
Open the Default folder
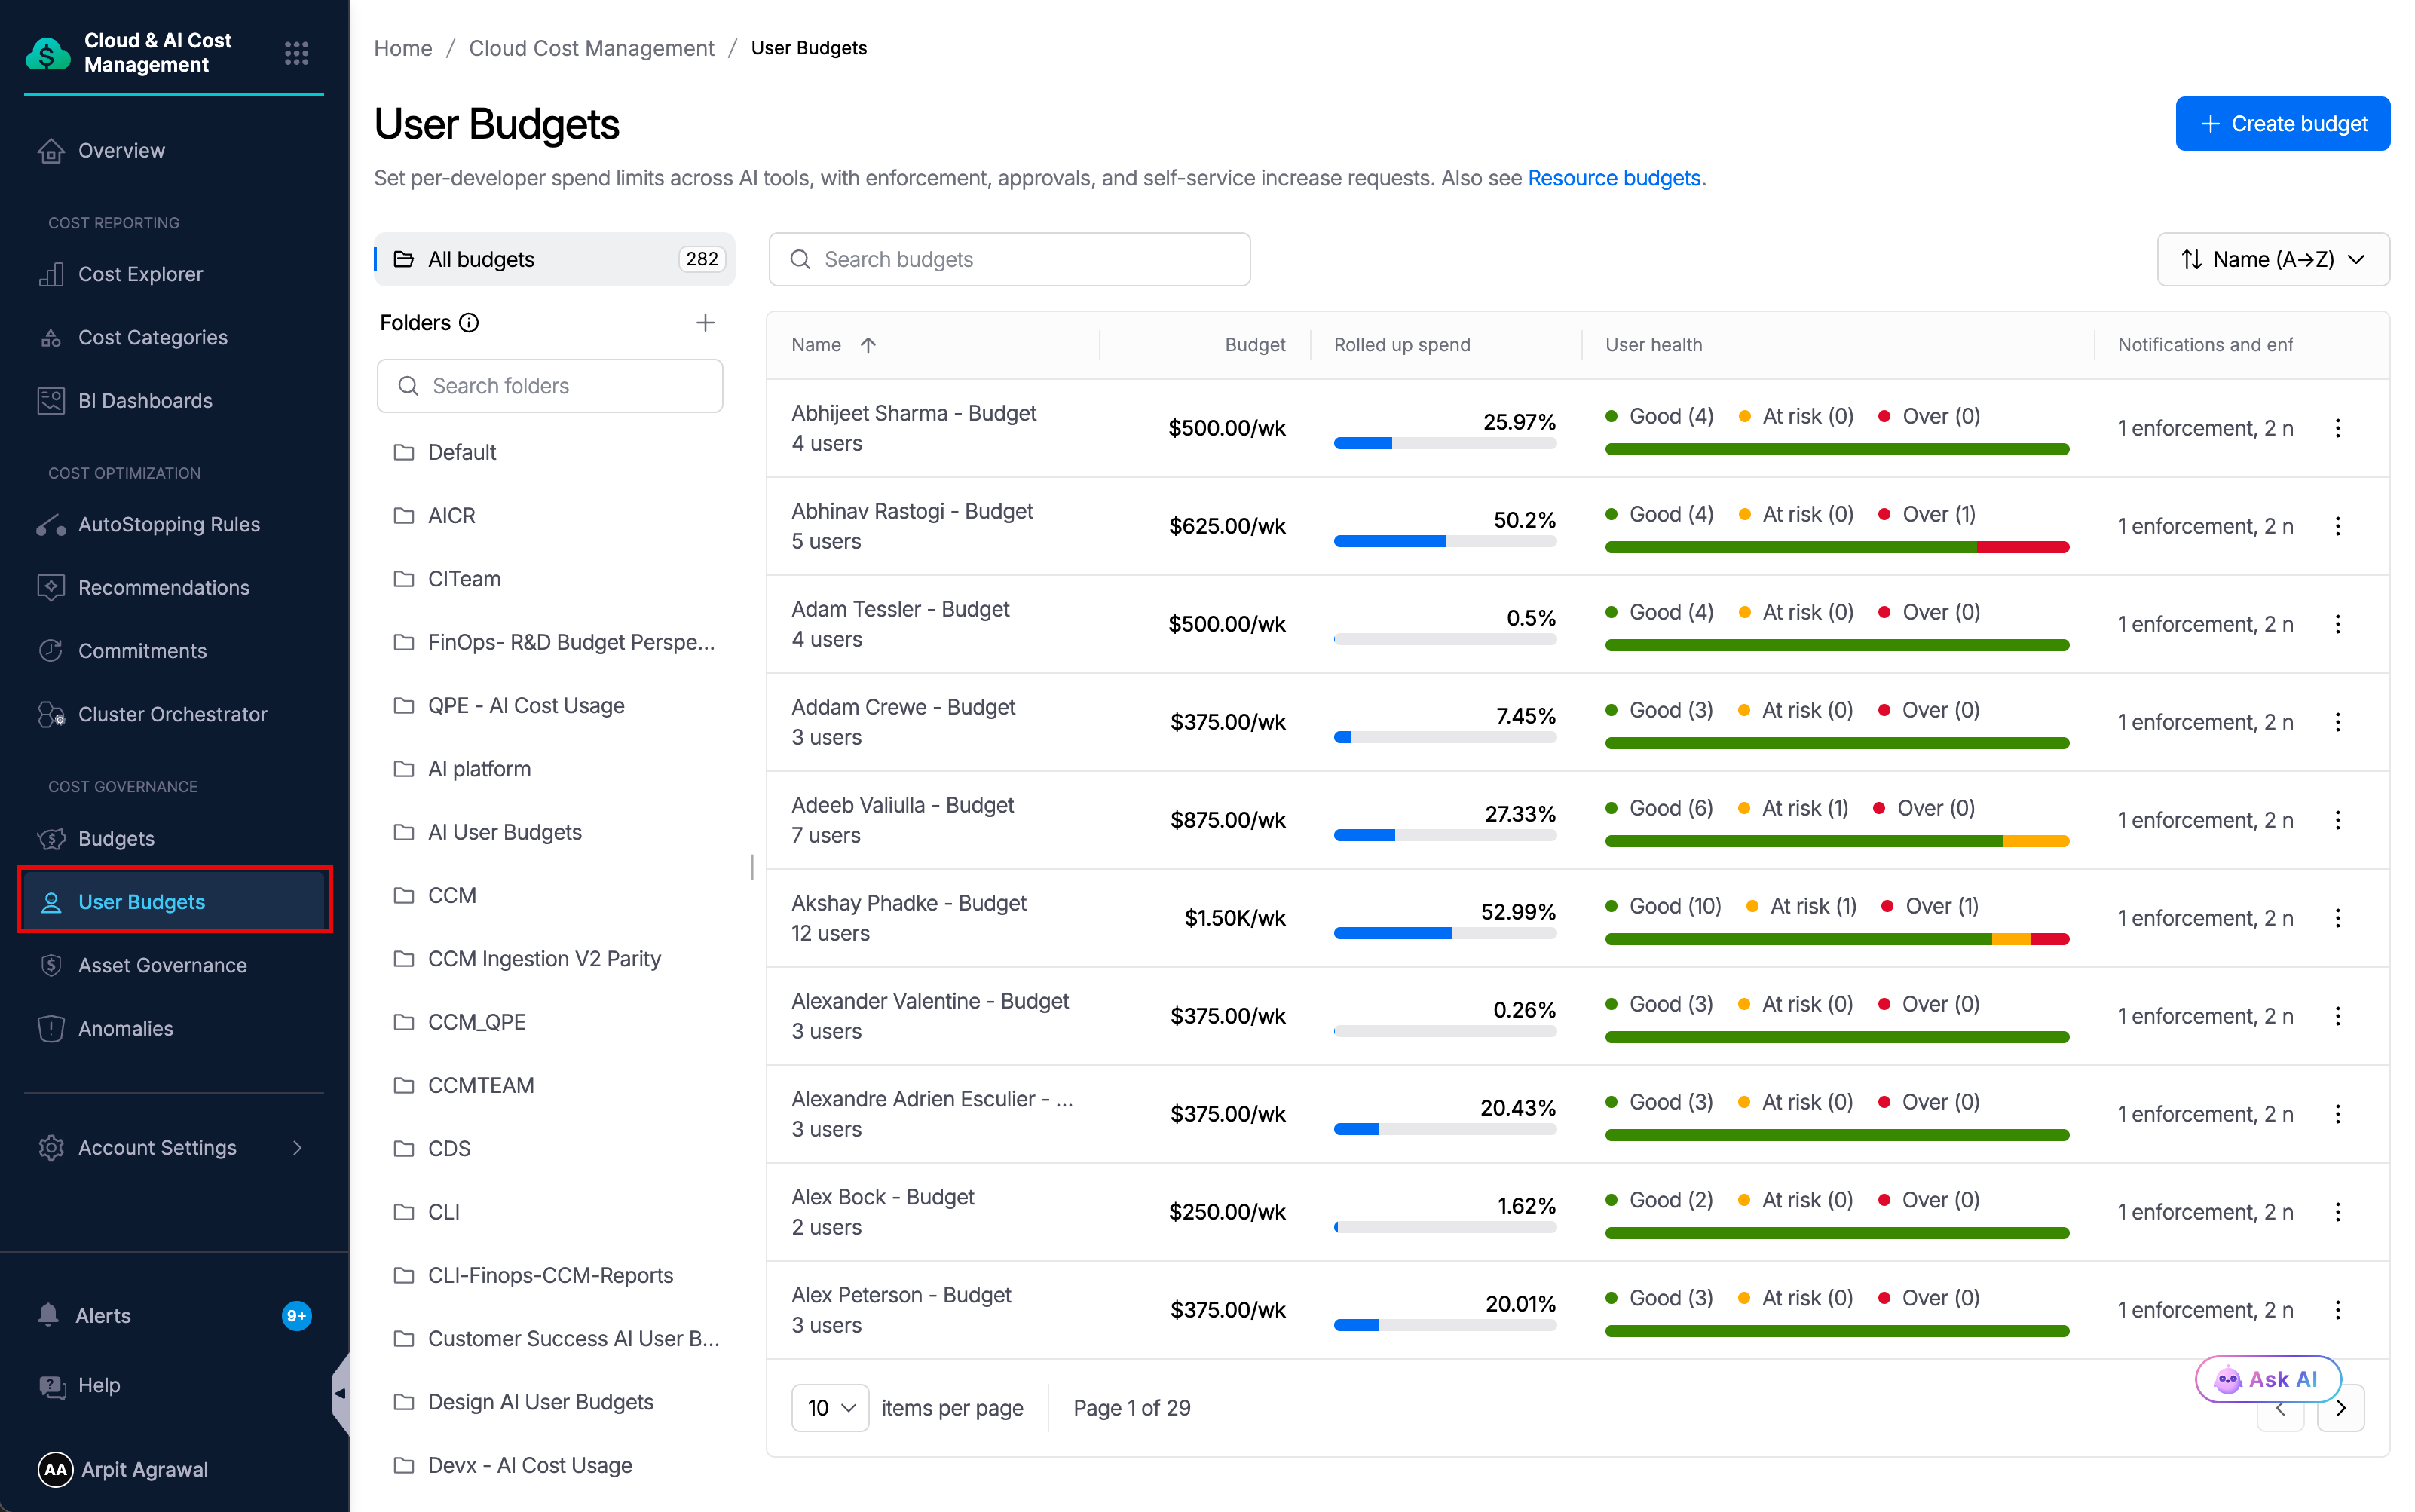(462, 452)
